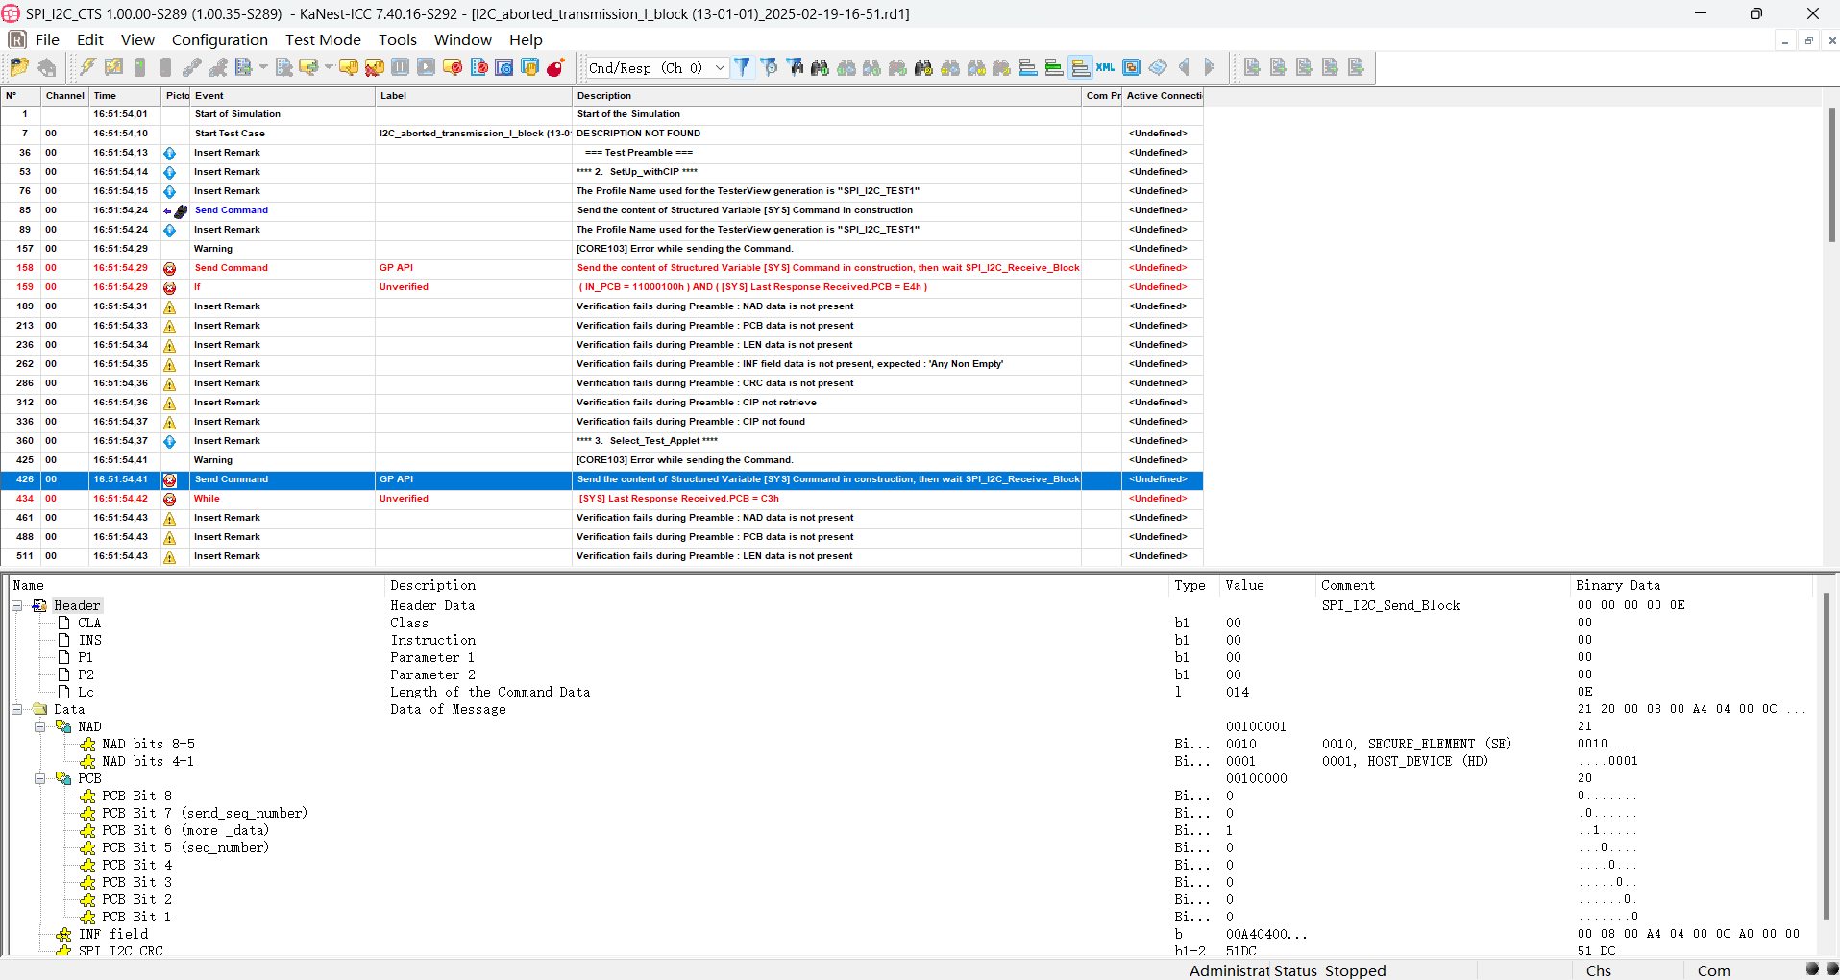Click the right-pointing navigation arrow icon
The width and height of the screenshot is (1840, 980).
tap(1210, 67)
